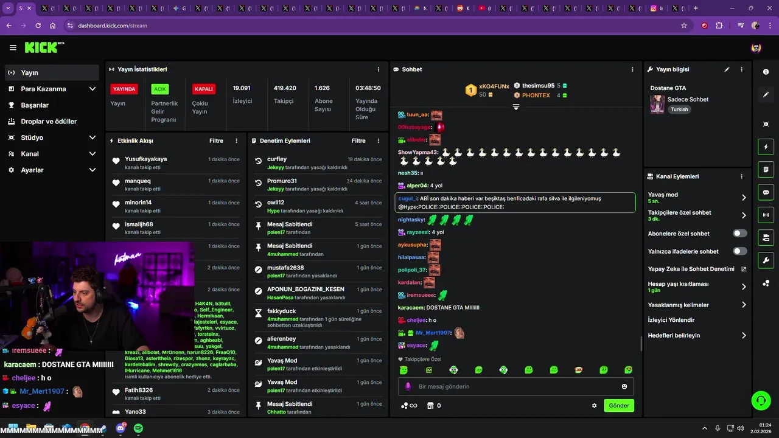Click the Bir mesaj gönderin input field

(x=516, y=386)
